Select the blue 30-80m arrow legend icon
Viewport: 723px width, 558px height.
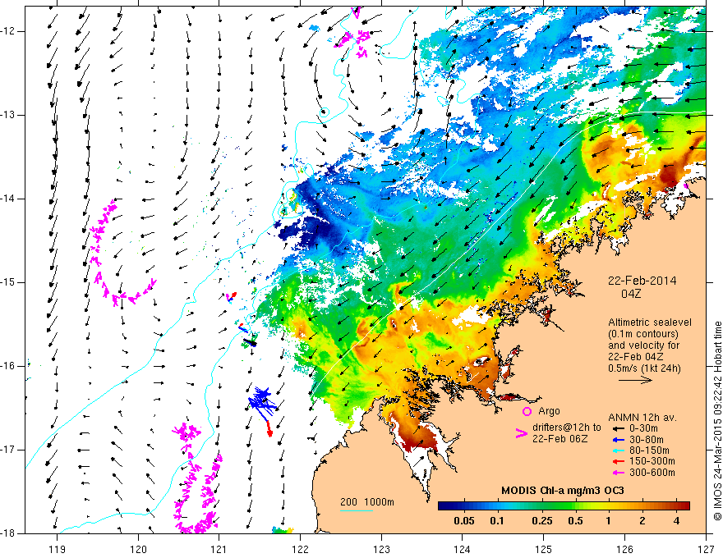[x=619, y=440]
